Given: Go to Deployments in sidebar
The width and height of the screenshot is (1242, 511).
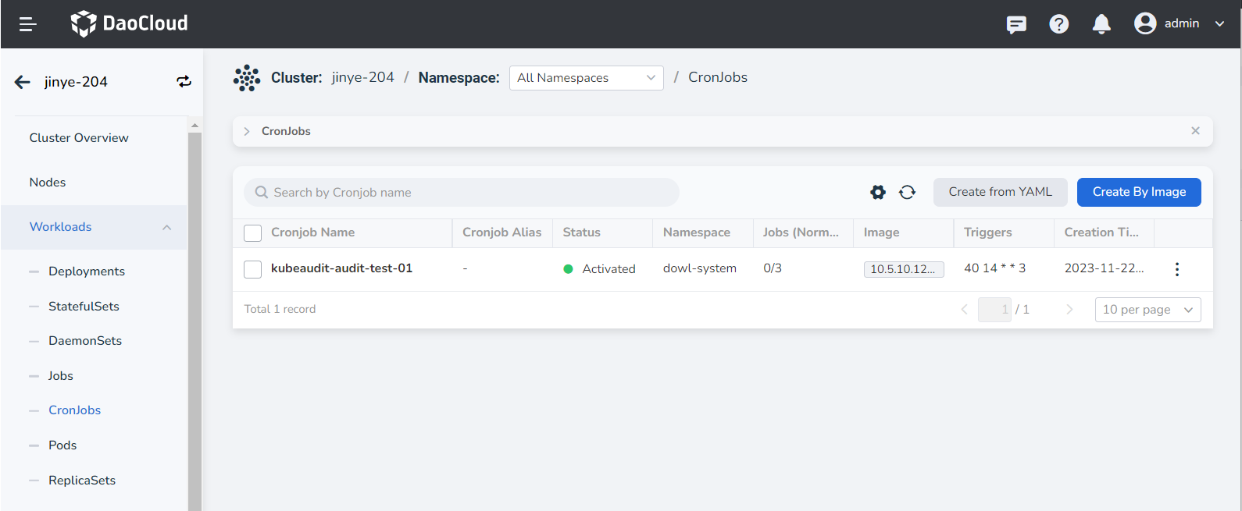Looking at the screenshot, I should [87, 271].
